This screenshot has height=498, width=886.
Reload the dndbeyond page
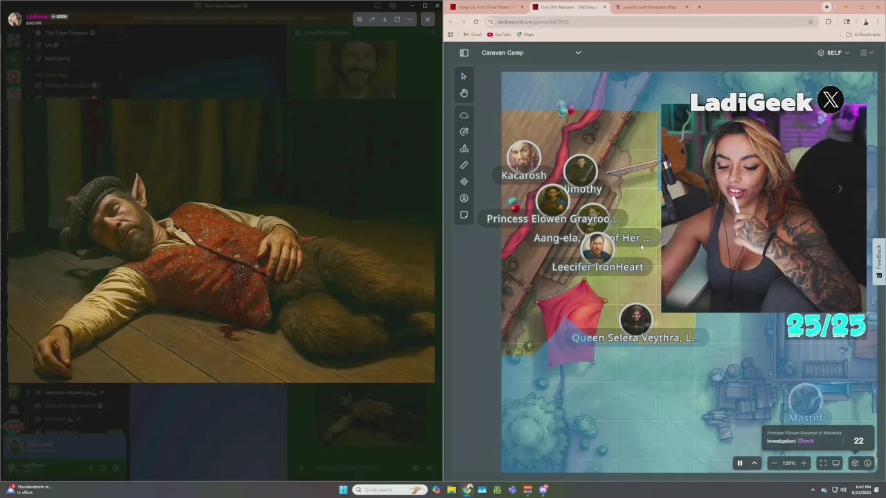coord(476,21)
